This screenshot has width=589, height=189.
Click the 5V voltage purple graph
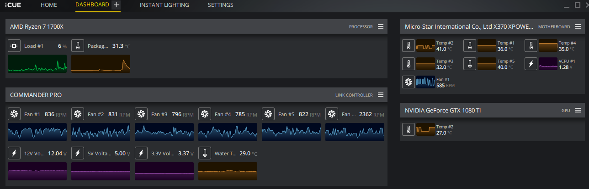tap(101, 171)
